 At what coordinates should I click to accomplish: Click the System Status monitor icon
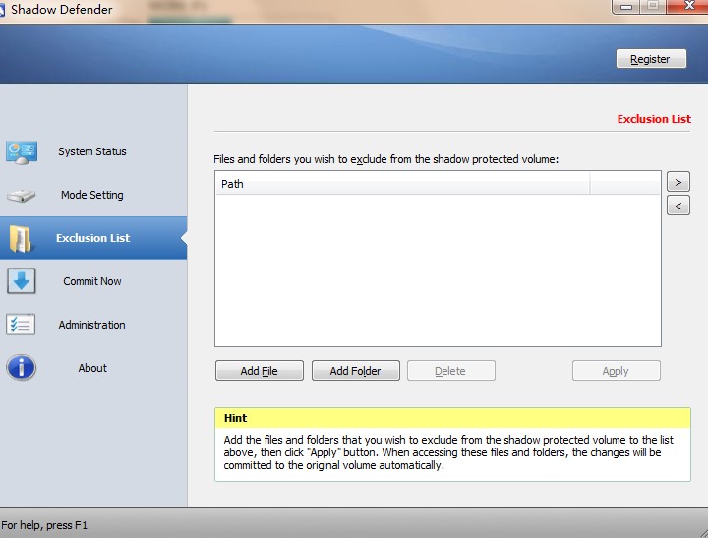[x=22, y=152]
